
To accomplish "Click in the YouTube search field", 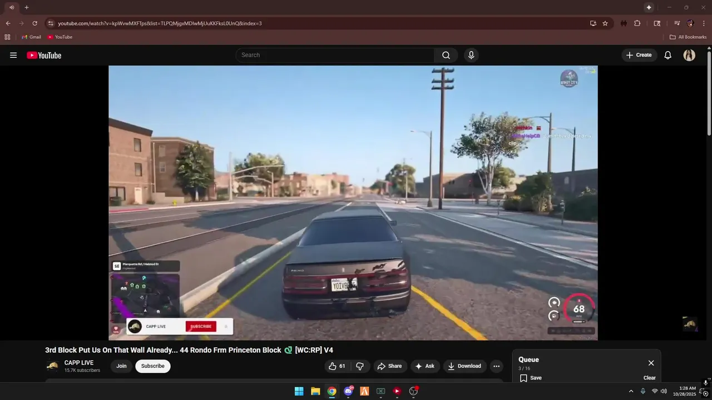I will [x=335, y=55].
